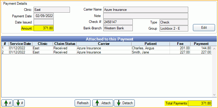Viewport: 218px width, 108px height.
Task: Move claim down with the down-arrow # button
Action: tap(19, 103)
